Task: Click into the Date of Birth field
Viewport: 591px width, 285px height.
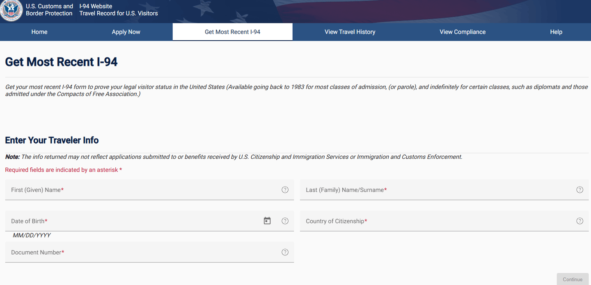Action: point(131,221)
